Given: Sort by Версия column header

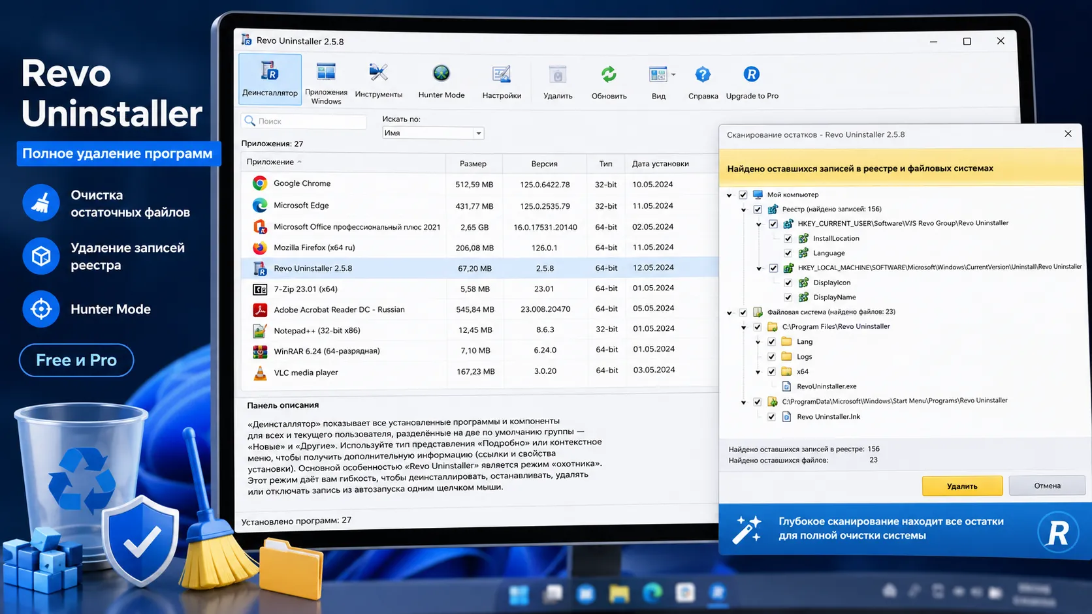Looking at the screenshot, I should pyautogui.click(x=545, y=163).
